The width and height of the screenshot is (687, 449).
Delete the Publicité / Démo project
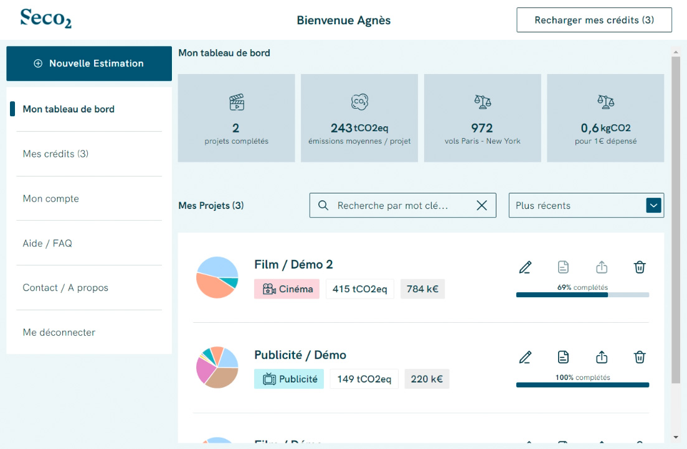coord(640,358)
